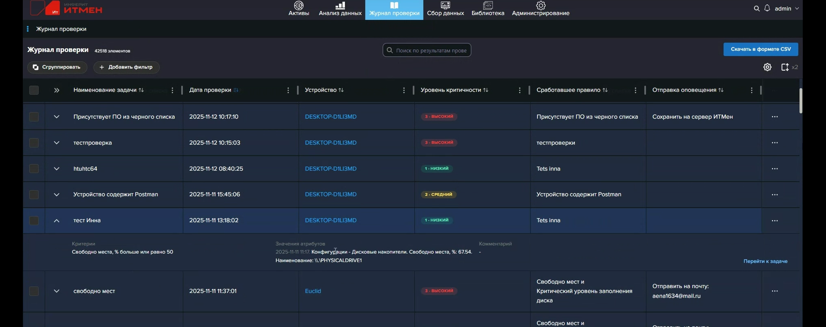The height and width of the screenshot is (327, 826).
Task: Sort by Уровень критичности column
Action: click(x=486, y=90)
